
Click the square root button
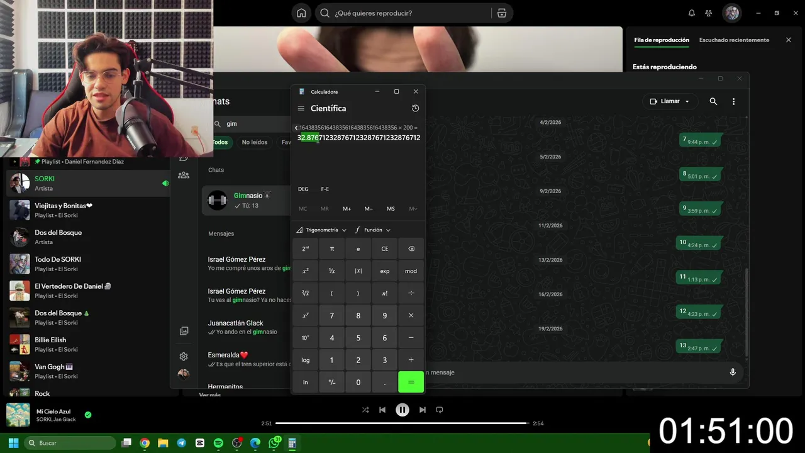(306, 293)
